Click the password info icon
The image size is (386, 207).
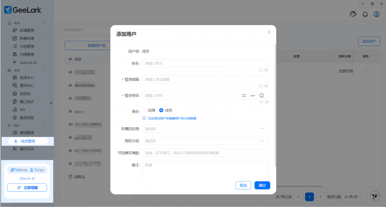tap(262, 96)
